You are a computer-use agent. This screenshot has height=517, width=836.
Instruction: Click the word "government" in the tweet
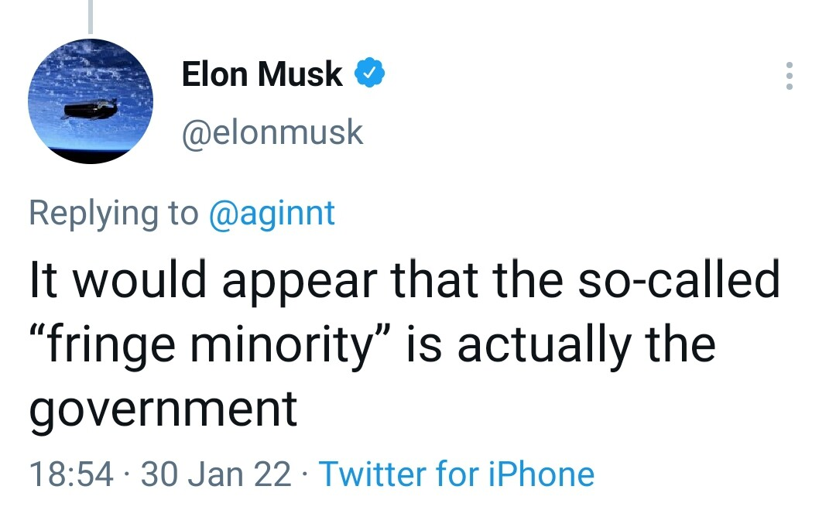(163, 408)
